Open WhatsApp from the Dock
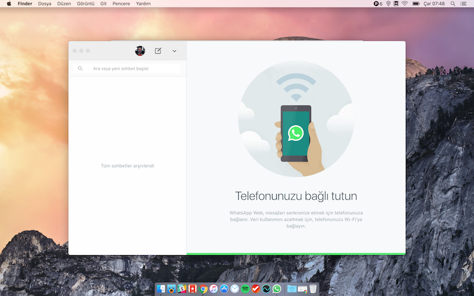 (x=277, y=289)
